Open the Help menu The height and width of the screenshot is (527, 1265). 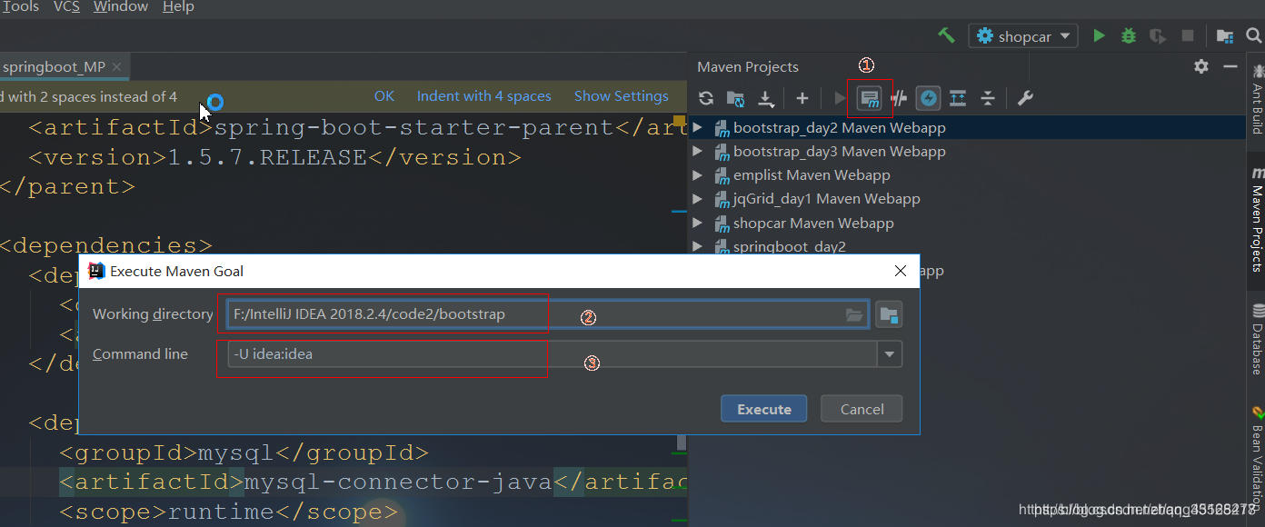178,7
